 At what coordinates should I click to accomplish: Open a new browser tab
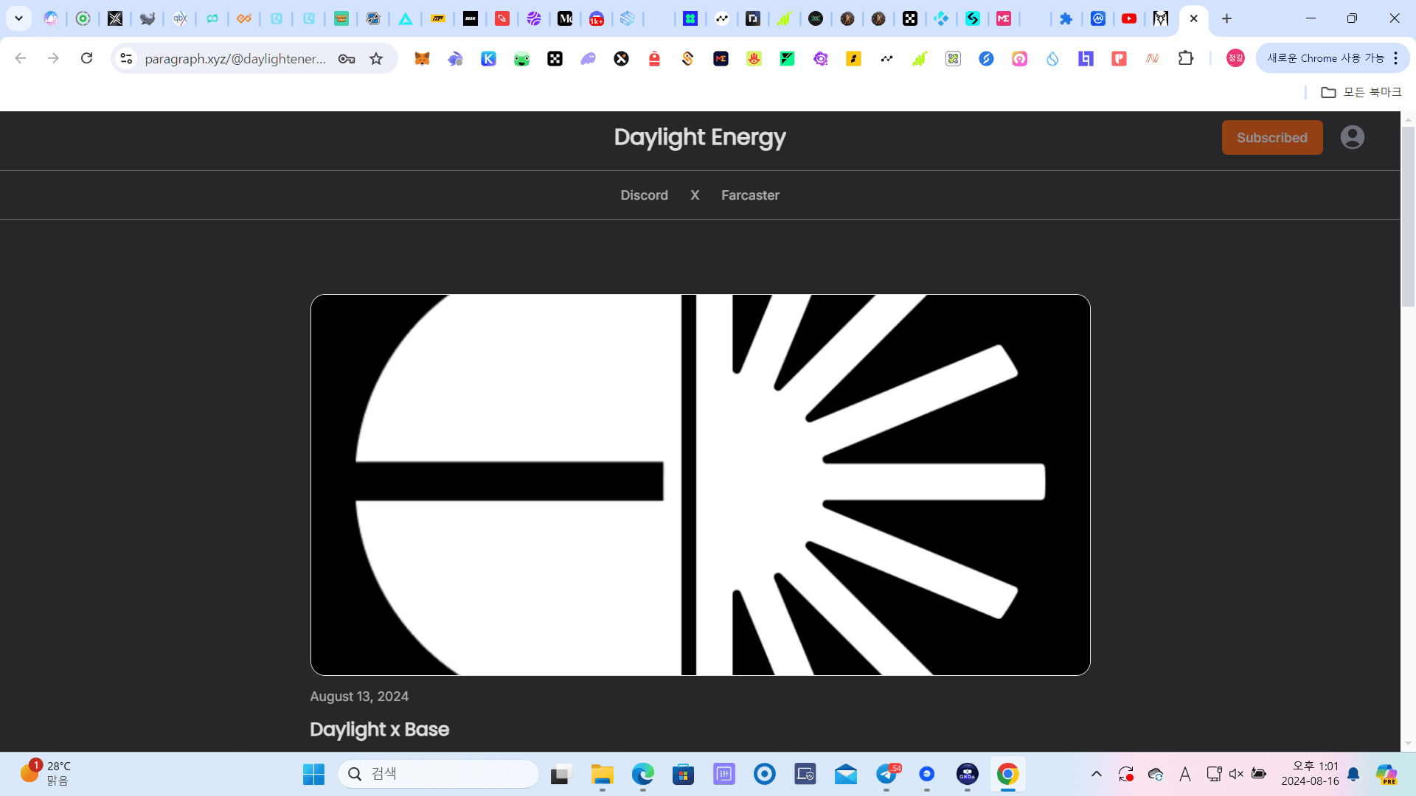1226,19
